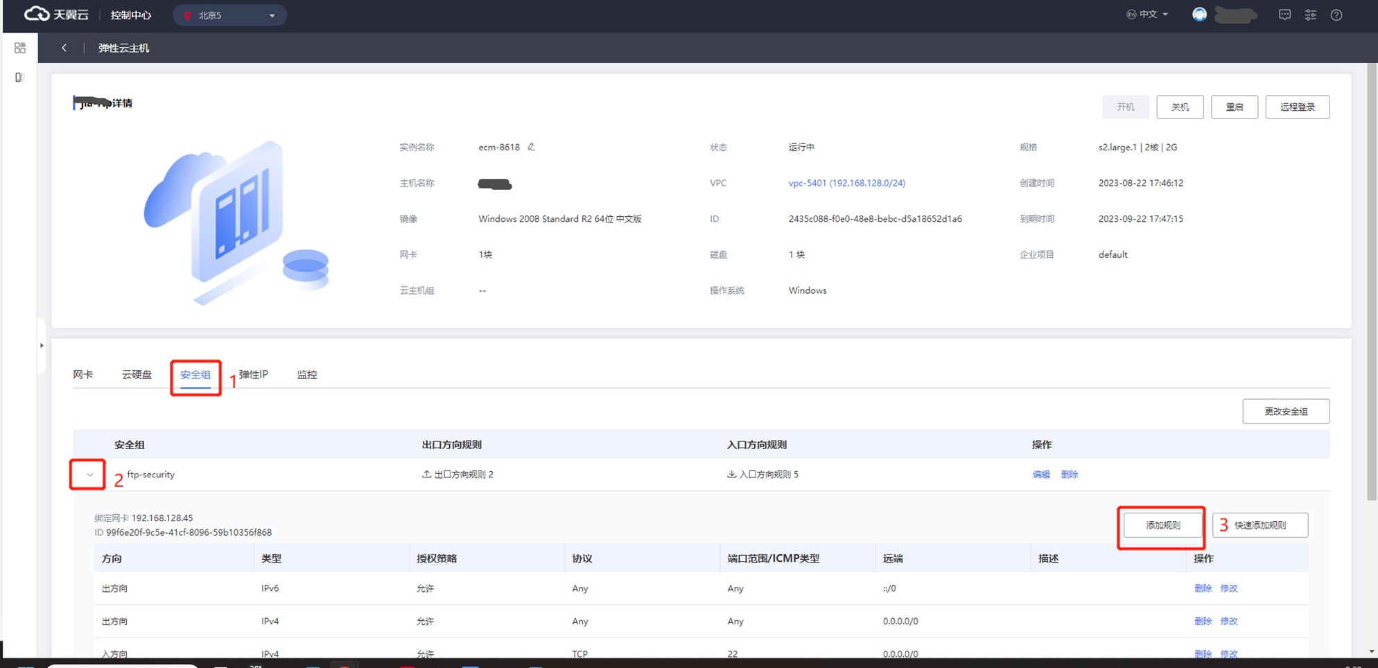Image resolution: width=1378 pixels, height=668 pixels.
Task: Open the 中文 language dropdown
Action: (1148, 15)
